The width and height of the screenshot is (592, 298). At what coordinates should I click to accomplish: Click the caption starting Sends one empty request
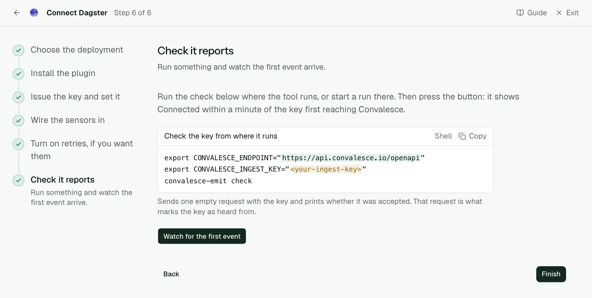click(x=320, y=206)
